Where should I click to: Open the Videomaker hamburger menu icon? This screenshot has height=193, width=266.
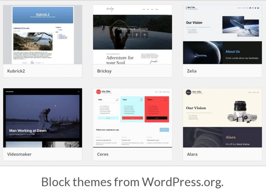click(x=79, y=92)
